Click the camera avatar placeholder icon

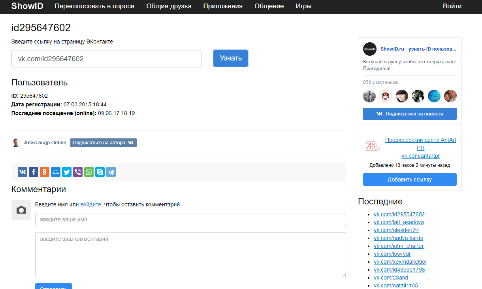tap(21, 210)
